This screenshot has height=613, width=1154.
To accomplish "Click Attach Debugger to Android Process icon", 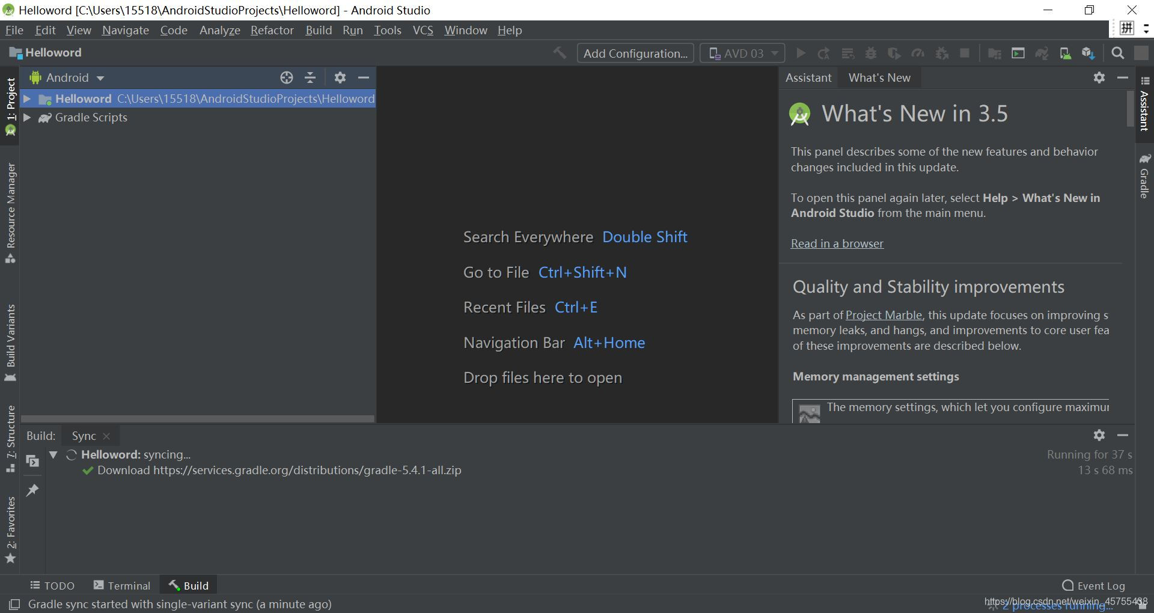I will point(942,53).
